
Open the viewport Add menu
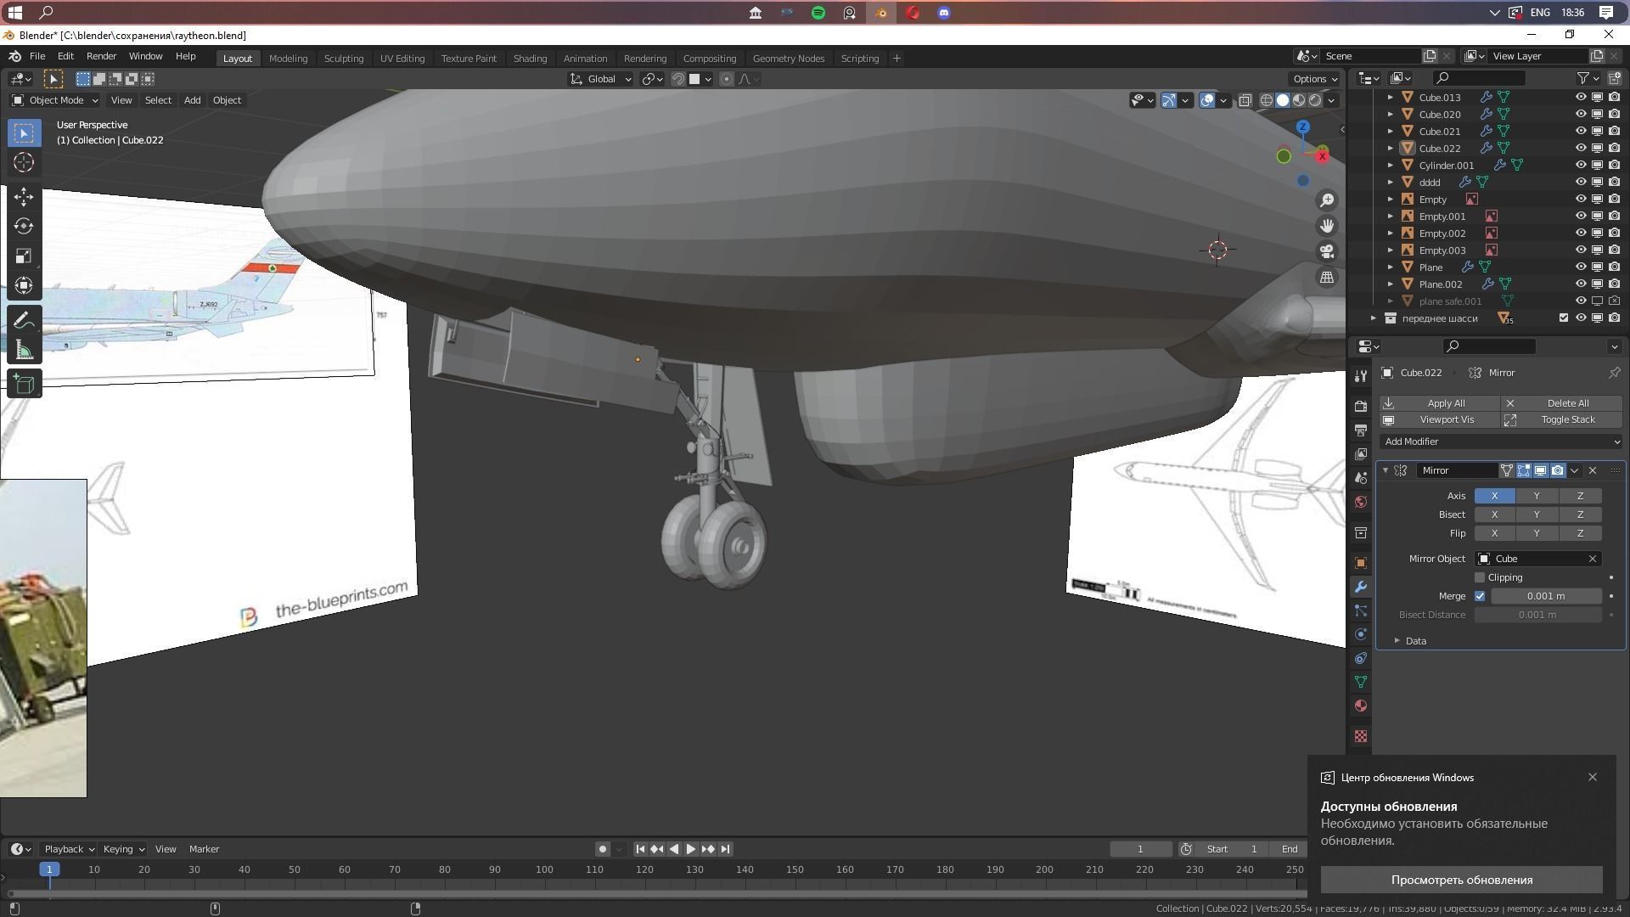click(192, 100)
